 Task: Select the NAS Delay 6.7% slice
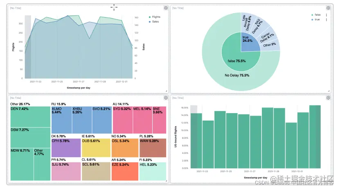click(258, 26)
